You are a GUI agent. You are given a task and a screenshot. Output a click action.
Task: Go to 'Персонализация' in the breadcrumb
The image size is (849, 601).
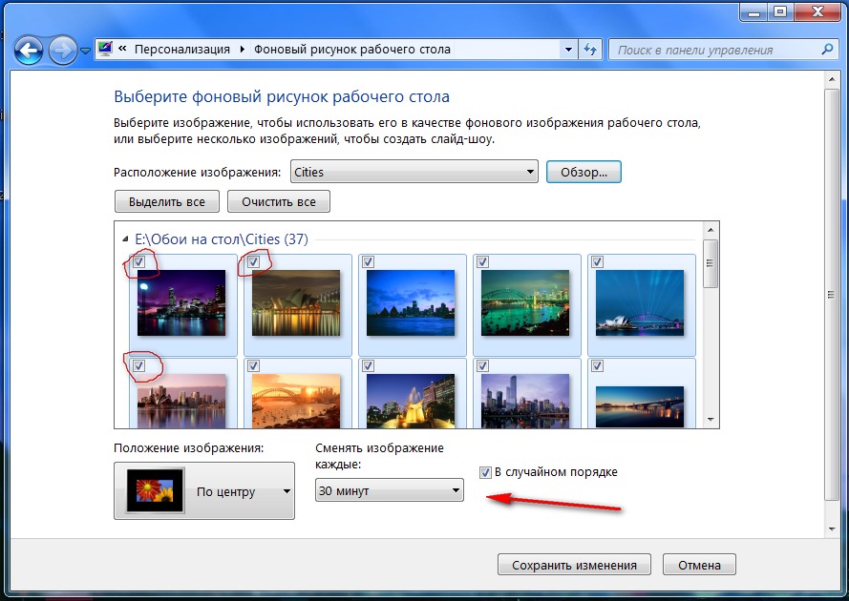[181, 50]
